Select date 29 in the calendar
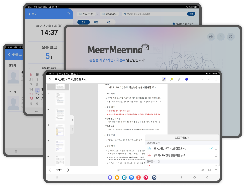The width and height of the screenshot is (245, 186). (37, 99)
